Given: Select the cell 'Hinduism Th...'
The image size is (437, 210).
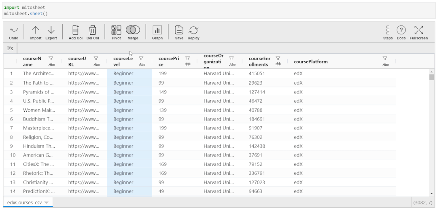Looking at the screenshot, I should click(x=39, y=146).
